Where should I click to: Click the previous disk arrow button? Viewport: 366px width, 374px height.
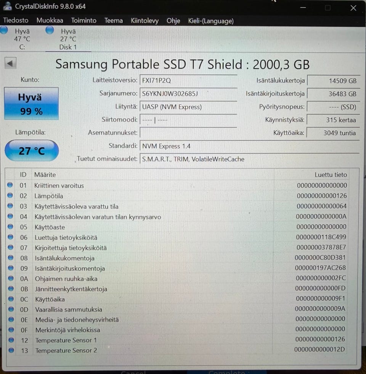coord(10,63)
